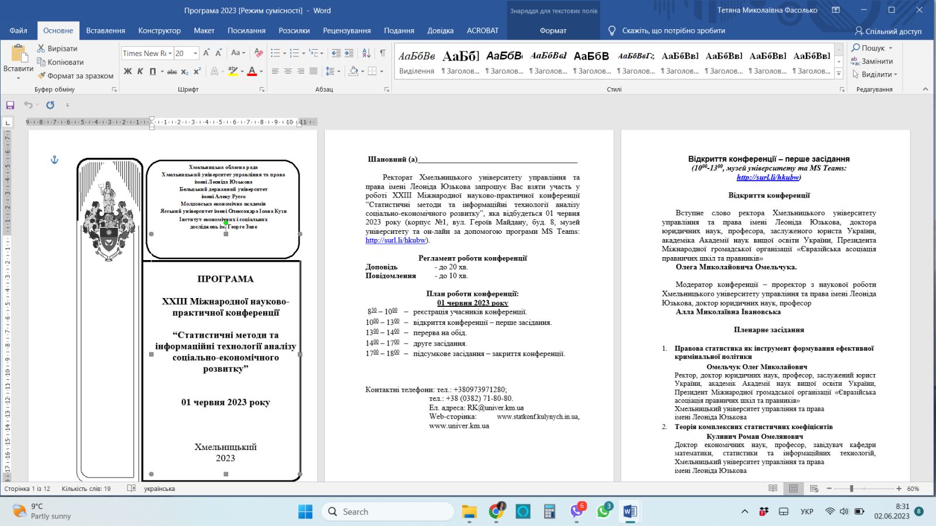
Task: Toggle subscript formatting
Action: [x=184, y=71]
